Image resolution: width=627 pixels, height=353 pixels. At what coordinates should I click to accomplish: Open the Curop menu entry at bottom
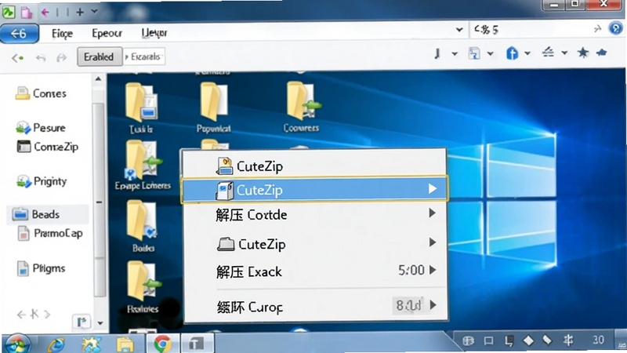point(315,306)
